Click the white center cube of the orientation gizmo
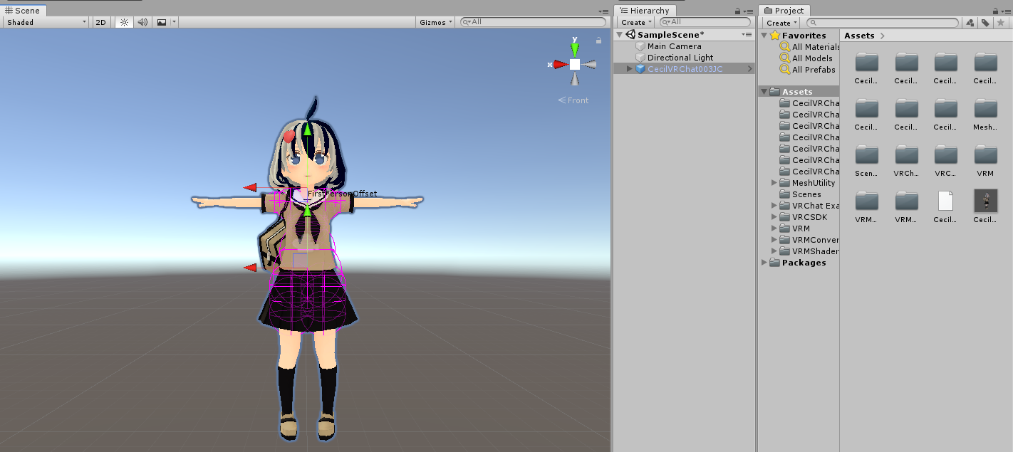 point(575,64)
